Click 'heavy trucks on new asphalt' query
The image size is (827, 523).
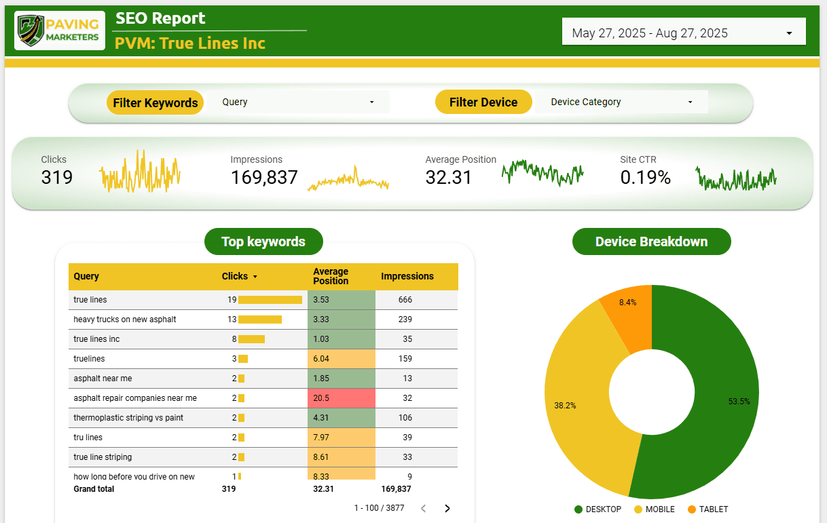click(x=125, y=319)
